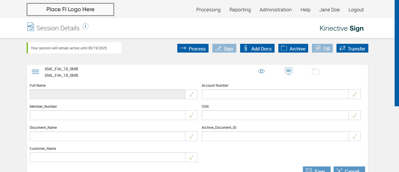Click the faded folder icon in the document row

point(316,71)
